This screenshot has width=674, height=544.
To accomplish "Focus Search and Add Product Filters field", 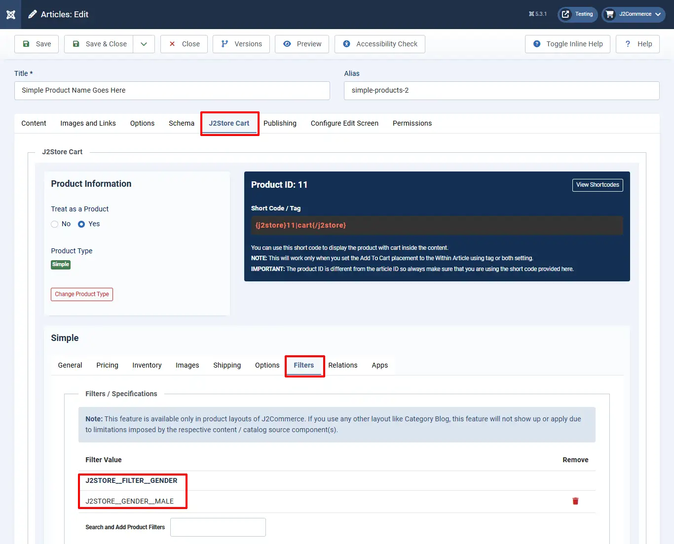I will coord(218,527).
